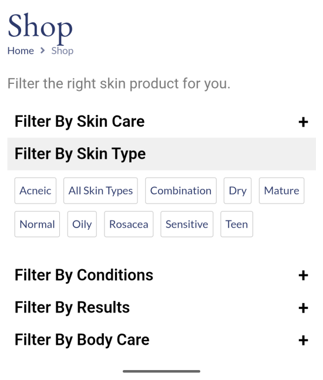Expand Filter By Skin Care plus icon
This screenshot has height=380, width=323.
[x=303, y=122]
